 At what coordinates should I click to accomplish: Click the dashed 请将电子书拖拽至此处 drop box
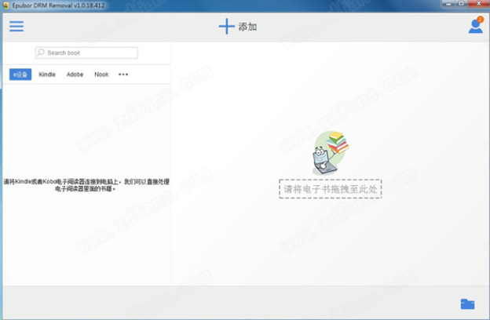pos(331,189)
